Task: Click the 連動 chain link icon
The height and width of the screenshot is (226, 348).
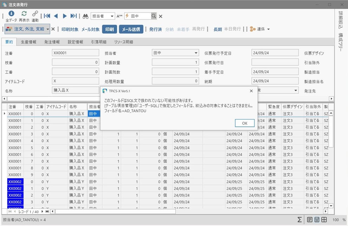Action: point(35,14)
